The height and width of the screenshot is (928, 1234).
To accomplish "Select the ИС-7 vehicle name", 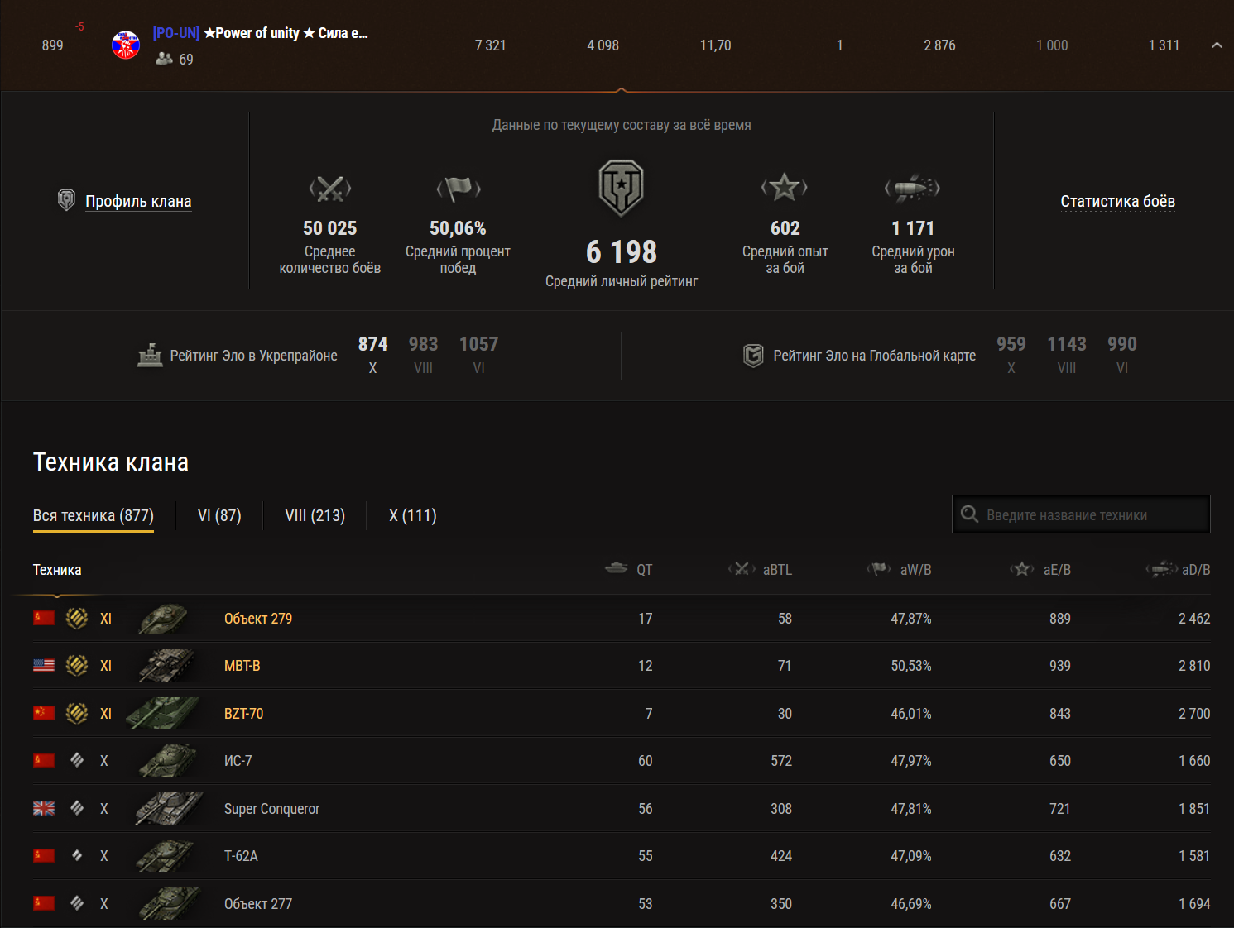I will click(x=238, y=761).
